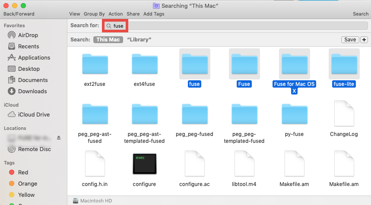Click the Back/Forward navigation control
This screenshot has height=205, width=371.
19,14
